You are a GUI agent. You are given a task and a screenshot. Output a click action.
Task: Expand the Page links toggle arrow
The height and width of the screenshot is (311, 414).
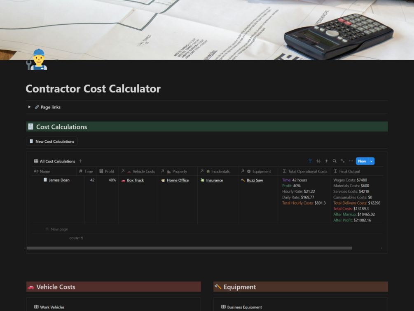29,107
